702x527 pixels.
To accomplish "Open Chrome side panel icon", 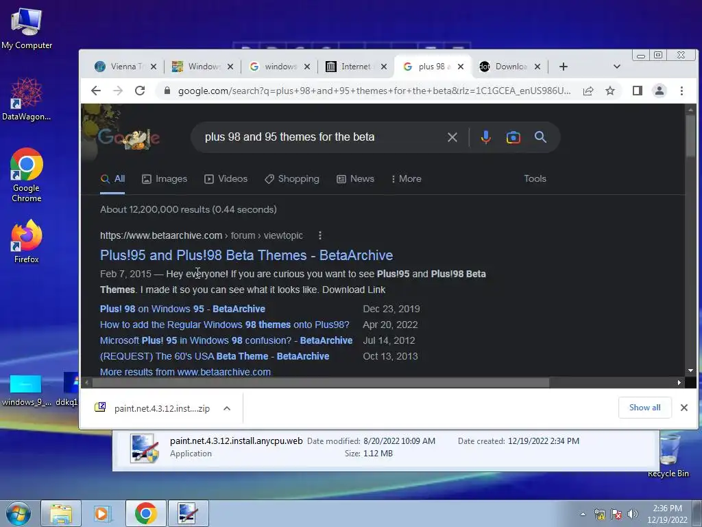I will click(x=638, y=91).
